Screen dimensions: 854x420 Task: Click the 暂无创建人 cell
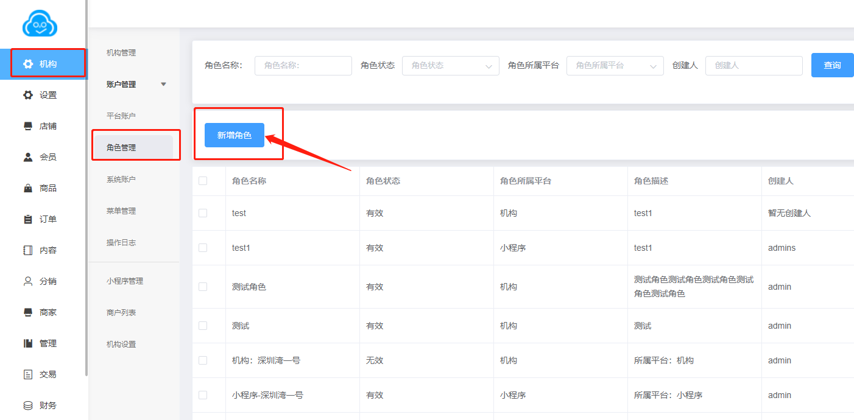(x=789, y=213)
